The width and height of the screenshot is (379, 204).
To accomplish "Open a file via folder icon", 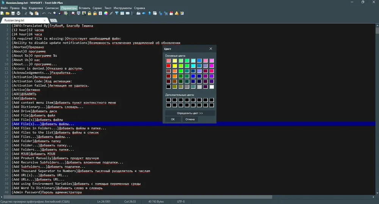I will point(8,13).
